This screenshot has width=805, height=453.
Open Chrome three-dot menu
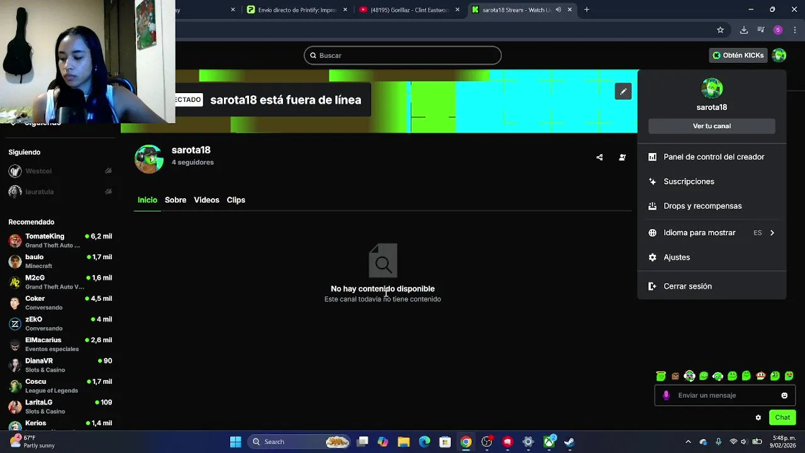(795, 30)
